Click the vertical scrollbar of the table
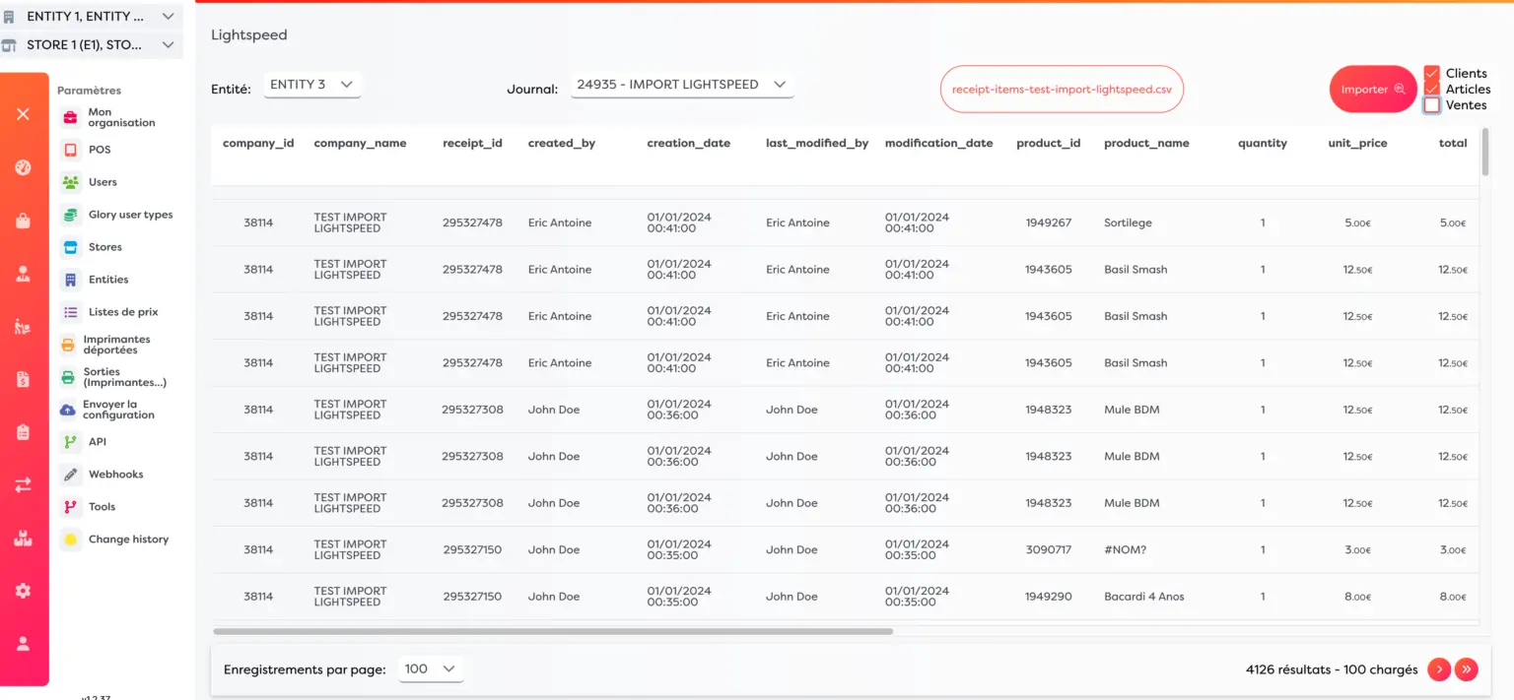1514x700 pixels. pyautogui.click(x=1485, y=152)
